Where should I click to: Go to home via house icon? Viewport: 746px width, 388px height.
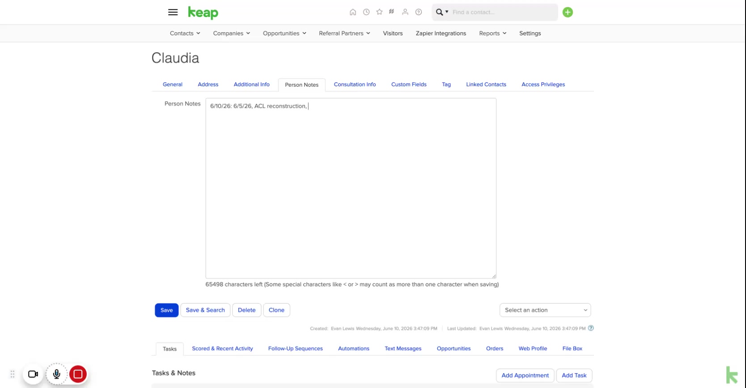[353, 12]
